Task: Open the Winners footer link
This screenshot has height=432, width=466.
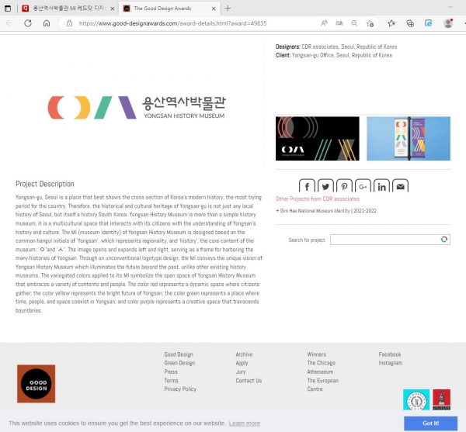Action: tap(317, 354)
